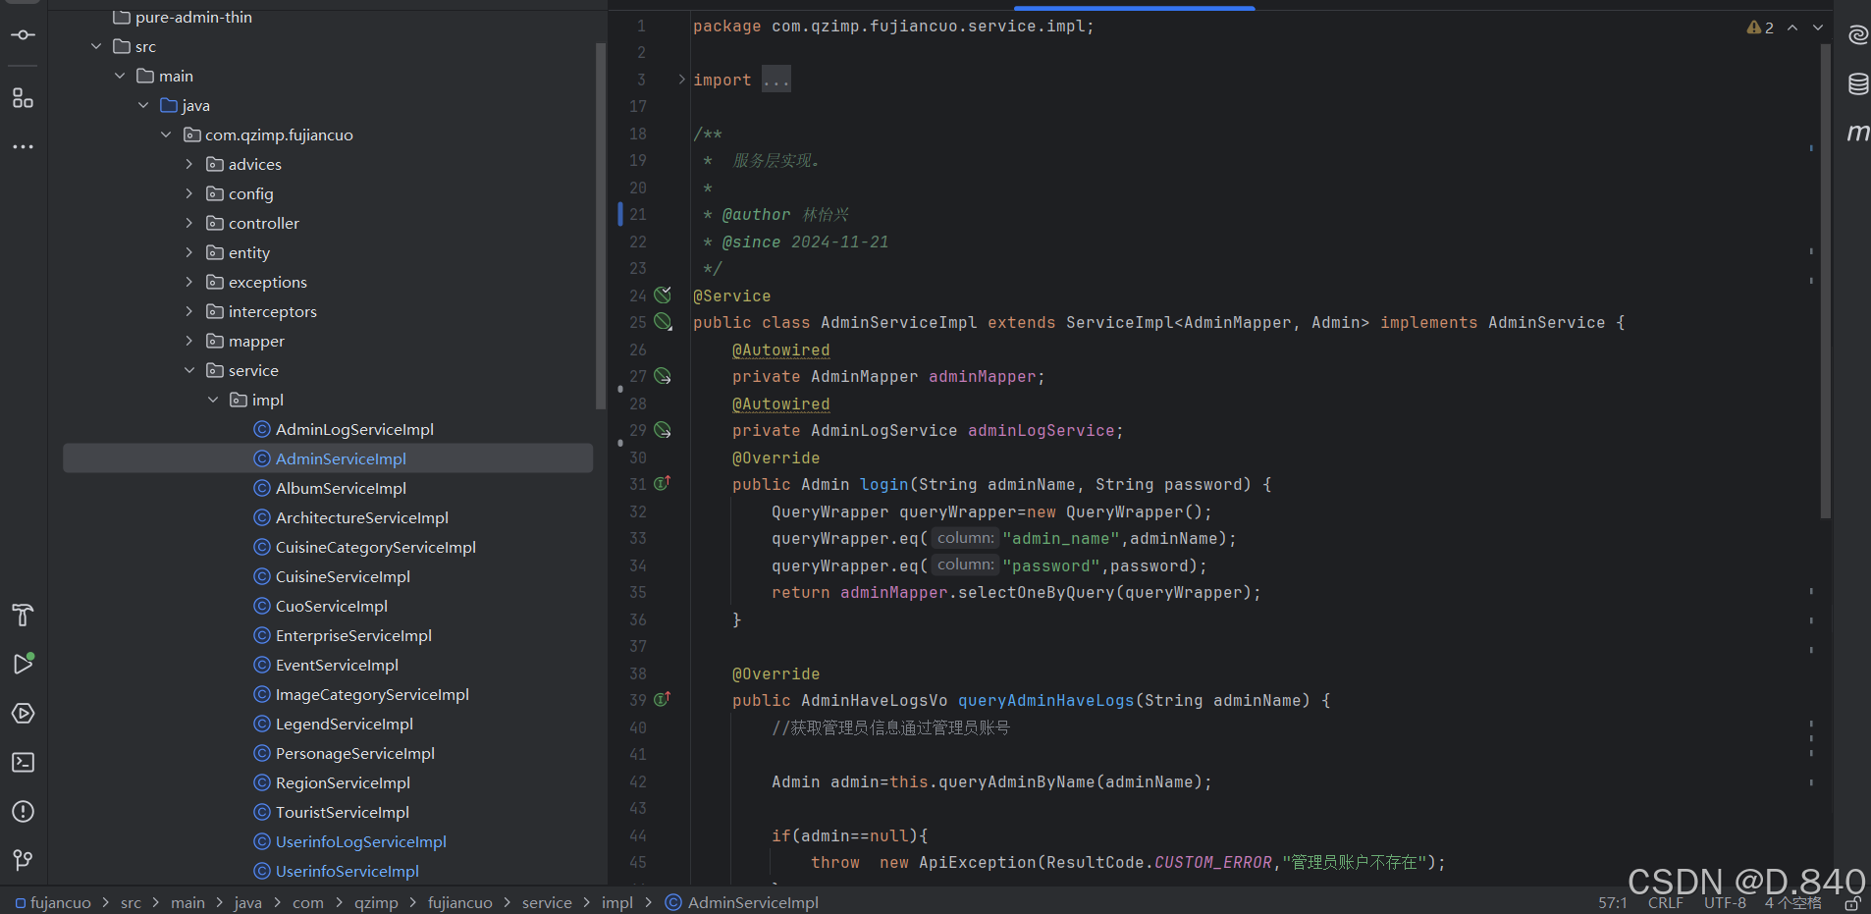
Task: Expand the folded imports on line 3
Action: [x=776, y=80]
